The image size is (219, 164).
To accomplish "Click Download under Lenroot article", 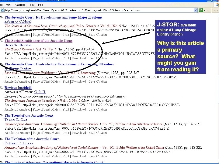I will click(x=79, y=156).
